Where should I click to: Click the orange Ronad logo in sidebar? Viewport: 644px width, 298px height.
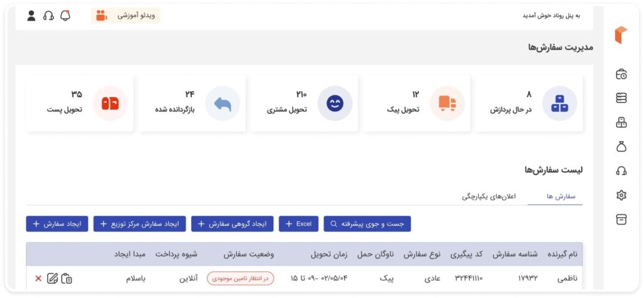621,35
